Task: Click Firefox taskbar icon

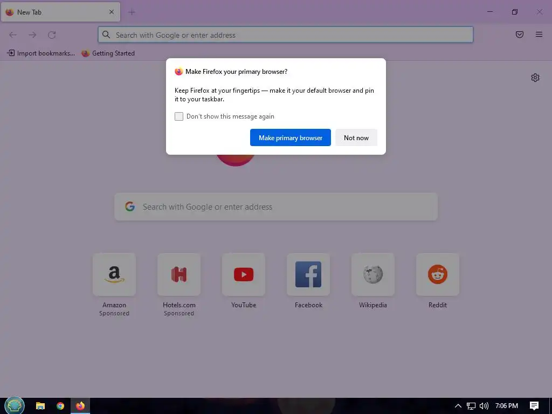Action: 80,406
